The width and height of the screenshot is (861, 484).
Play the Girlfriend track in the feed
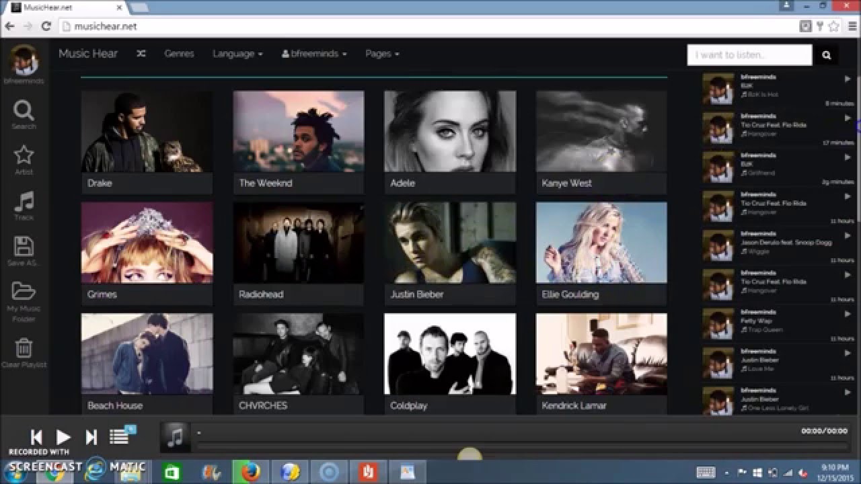pyautogui.click(x=848, y=157)
